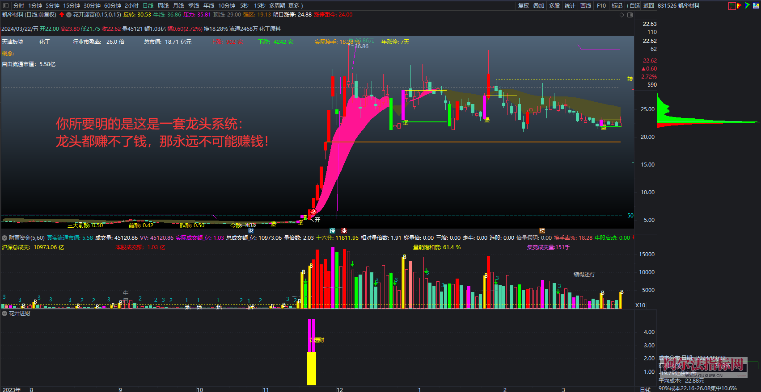Click the 压力: 35.81 value
The width and height of the screenshot is (761, 392).
(x=197, y=15)
